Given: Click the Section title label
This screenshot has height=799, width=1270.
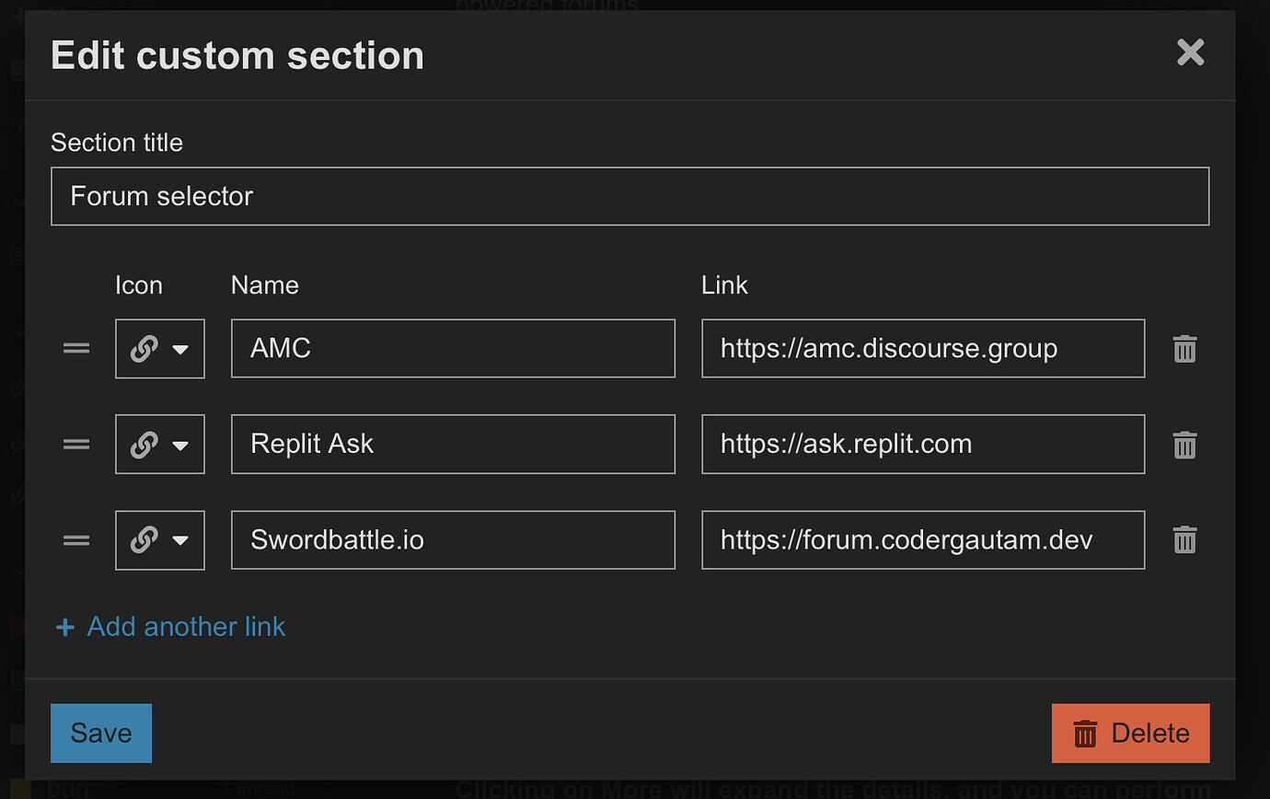Looking at the screenshot, I should tap(117, 143).
